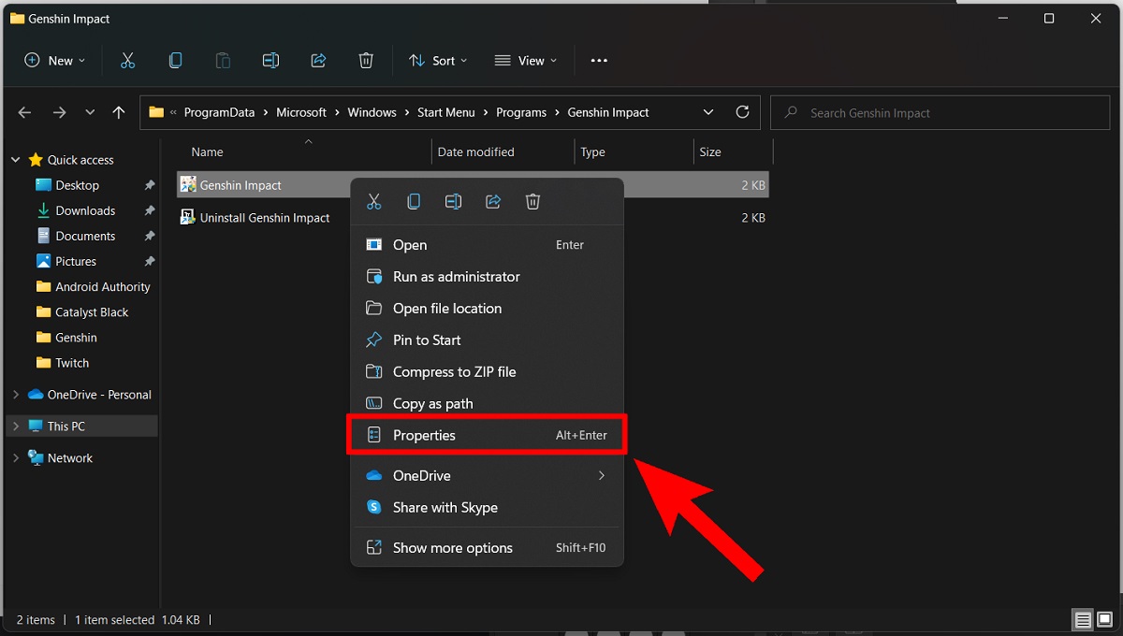Viewport: 1123px width, 636px height.
Task: Select Show more options
Action: click(487, 548)
